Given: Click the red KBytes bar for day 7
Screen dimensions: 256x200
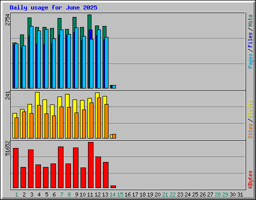Looking at the screenshot, I should [60, 167].
